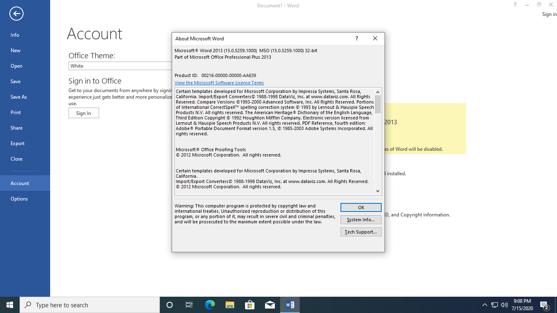Screen dimensions: 557x313
Task: Open File Explorer from the taskbar
Action: pyautogui.click(x=230, y=305)
